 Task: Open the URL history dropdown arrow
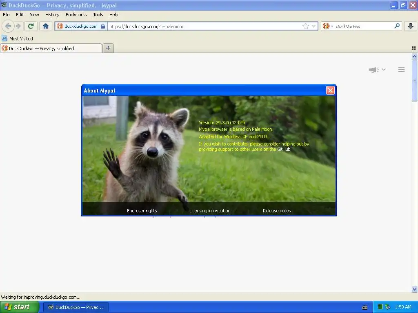click(x=314, y=26)
